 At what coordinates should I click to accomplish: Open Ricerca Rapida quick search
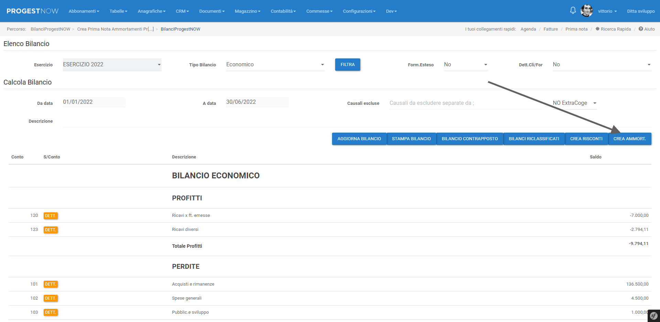(x=613, y=29)
